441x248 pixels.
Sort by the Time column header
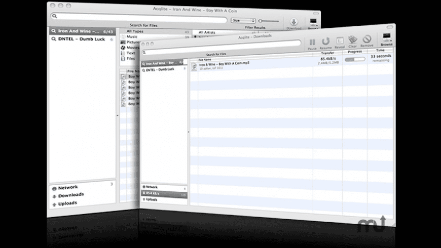380,50
